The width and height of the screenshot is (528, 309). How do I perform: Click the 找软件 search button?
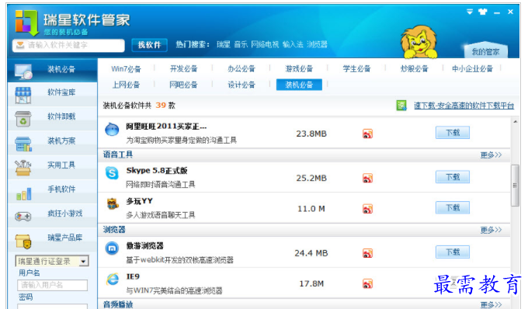tap(150, 45)
